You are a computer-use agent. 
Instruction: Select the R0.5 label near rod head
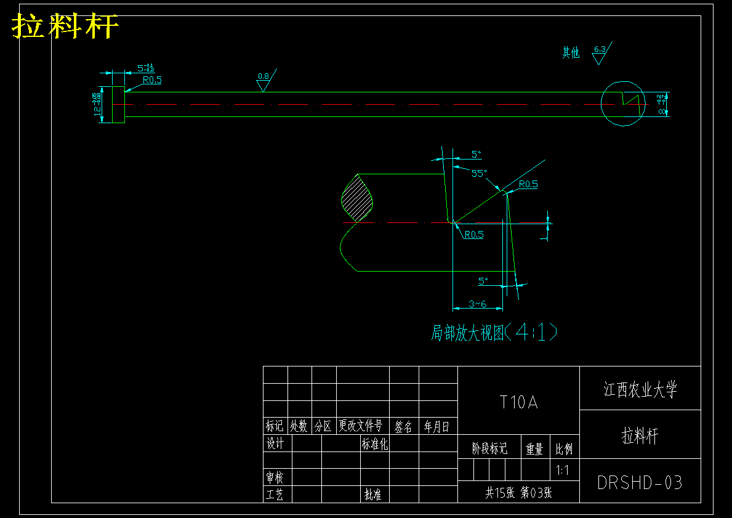pyautogui.click(x=152, y=80)
